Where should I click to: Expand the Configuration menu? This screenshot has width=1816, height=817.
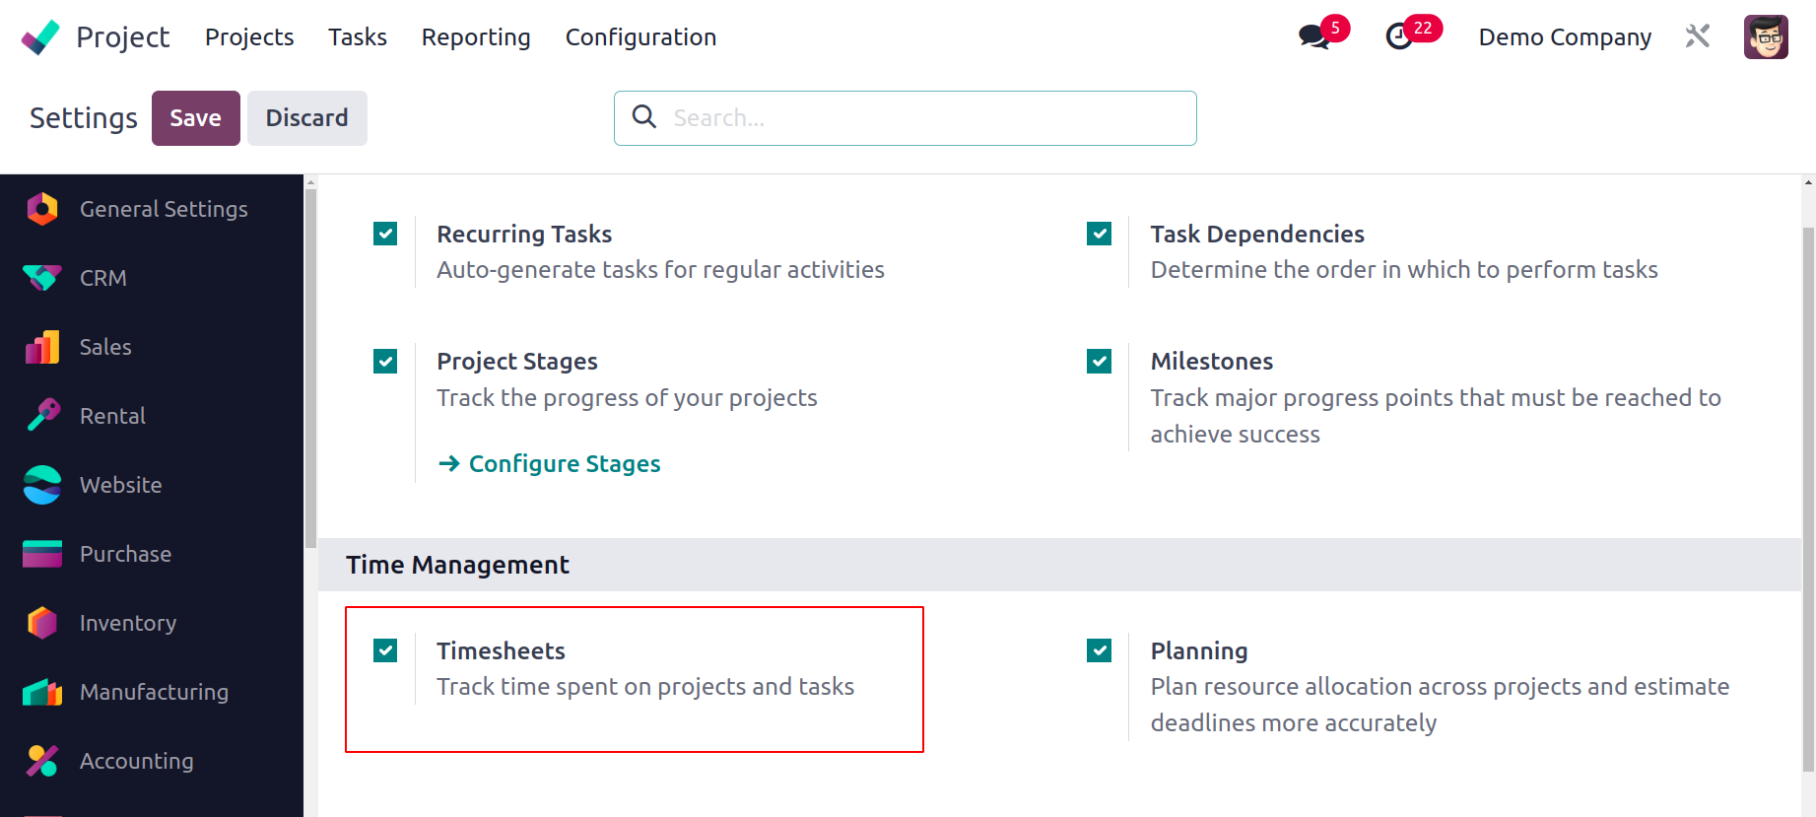(640, 37)
